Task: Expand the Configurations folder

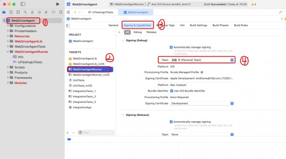Action: tap(8, 26)
